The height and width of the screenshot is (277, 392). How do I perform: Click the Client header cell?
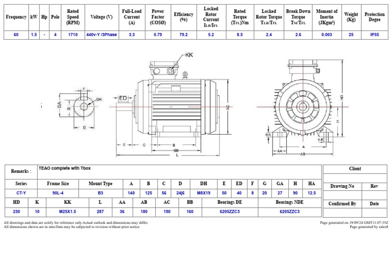tap(355, 169)
